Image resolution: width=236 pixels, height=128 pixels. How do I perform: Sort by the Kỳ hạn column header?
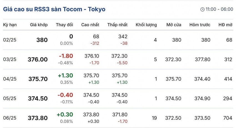pyautogui.click(x=10, y=25)
